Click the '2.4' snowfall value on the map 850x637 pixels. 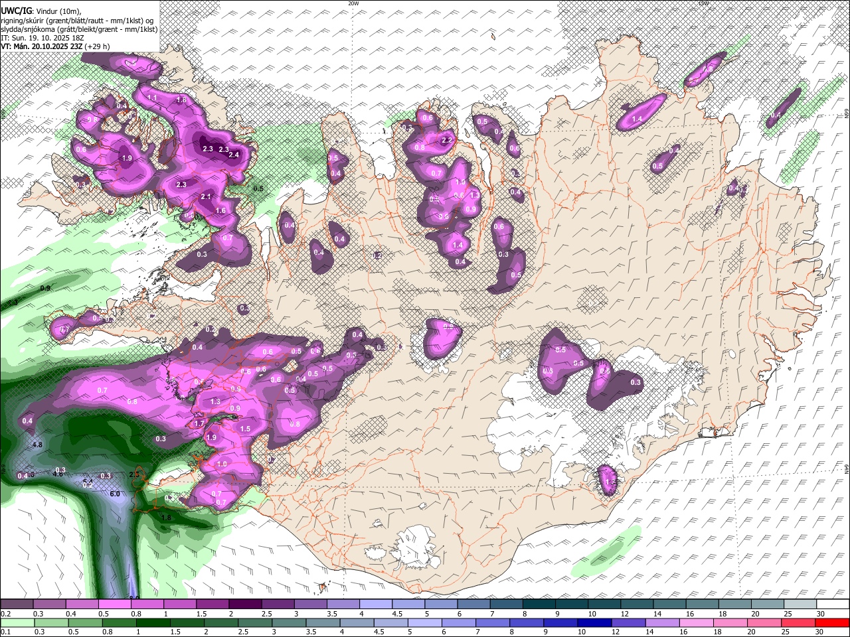[234, 155]
